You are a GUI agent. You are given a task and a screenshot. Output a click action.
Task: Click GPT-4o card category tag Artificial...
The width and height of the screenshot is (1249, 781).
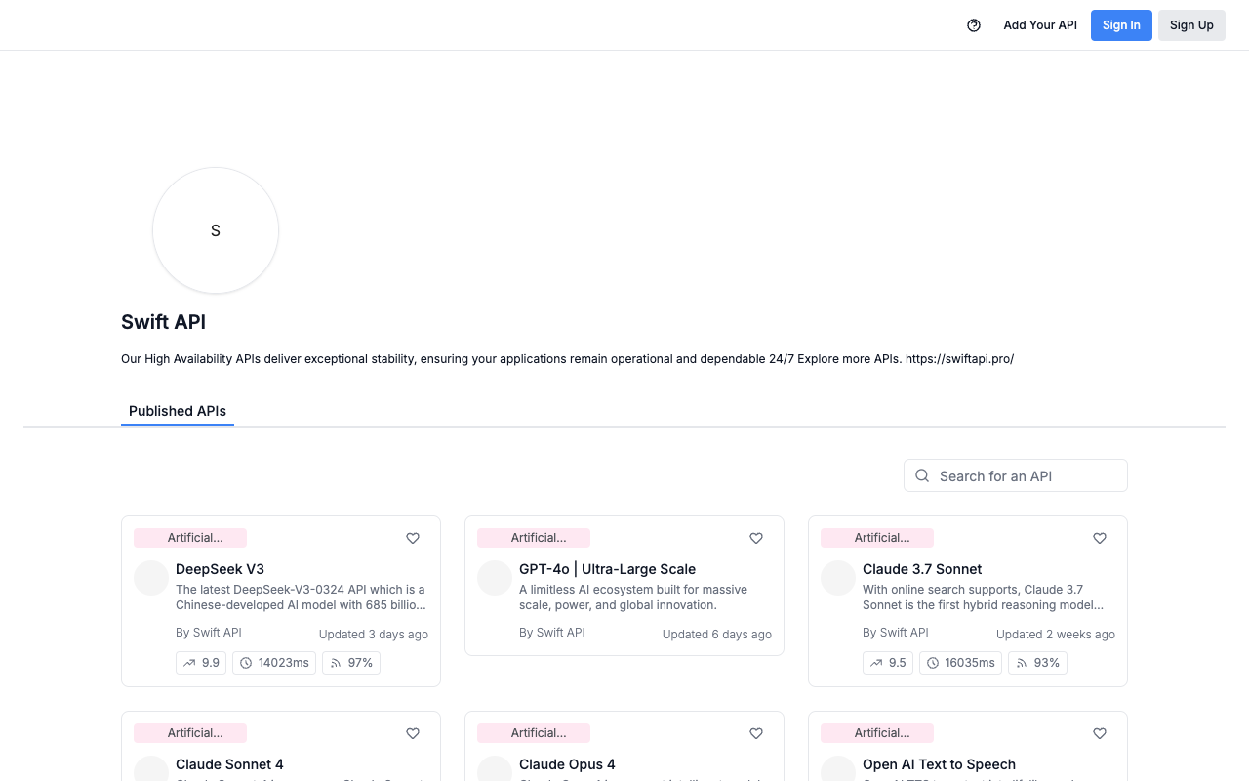pyautogui.click(x=534, y=538)
